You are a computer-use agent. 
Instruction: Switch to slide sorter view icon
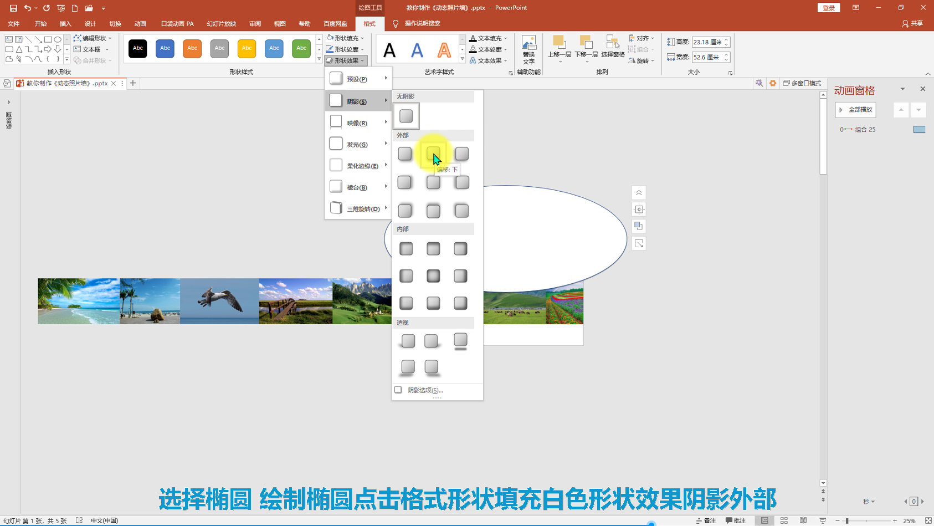tap(784, 520)
